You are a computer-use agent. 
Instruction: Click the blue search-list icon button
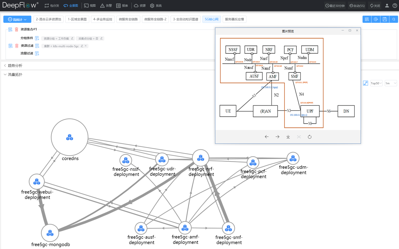(x=367, y=19)
